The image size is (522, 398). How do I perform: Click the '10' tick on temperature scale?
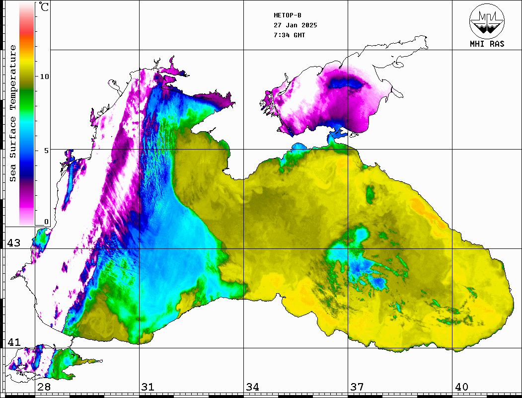[x=44, y=77]
